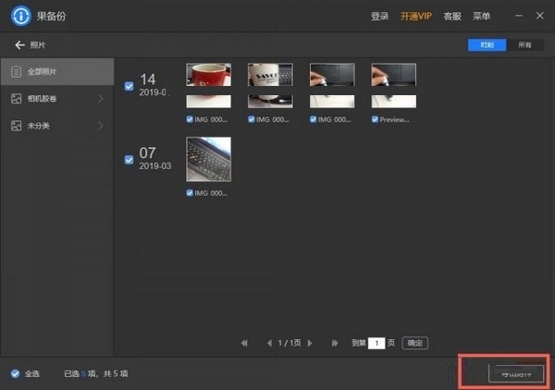This screenshot has width=555, height=390.
Task: Click the 果备份 app logo icon
Action: pos(17,16)
